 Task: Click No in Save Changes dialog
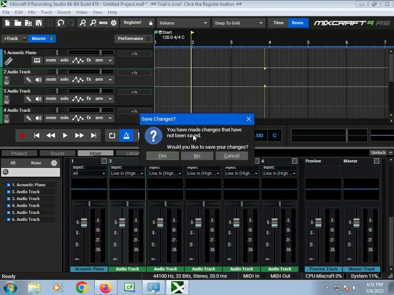tap(197, 156)
